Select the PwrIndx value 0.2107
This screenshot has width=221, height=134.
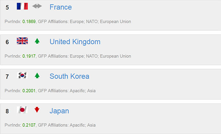point(29,125)
